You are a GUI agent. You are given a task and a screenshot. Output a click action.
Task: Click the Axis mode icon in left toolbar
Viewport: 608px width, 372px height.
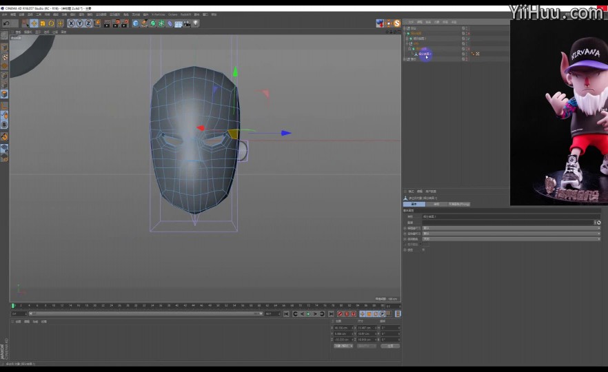click(x=5, y=106)
